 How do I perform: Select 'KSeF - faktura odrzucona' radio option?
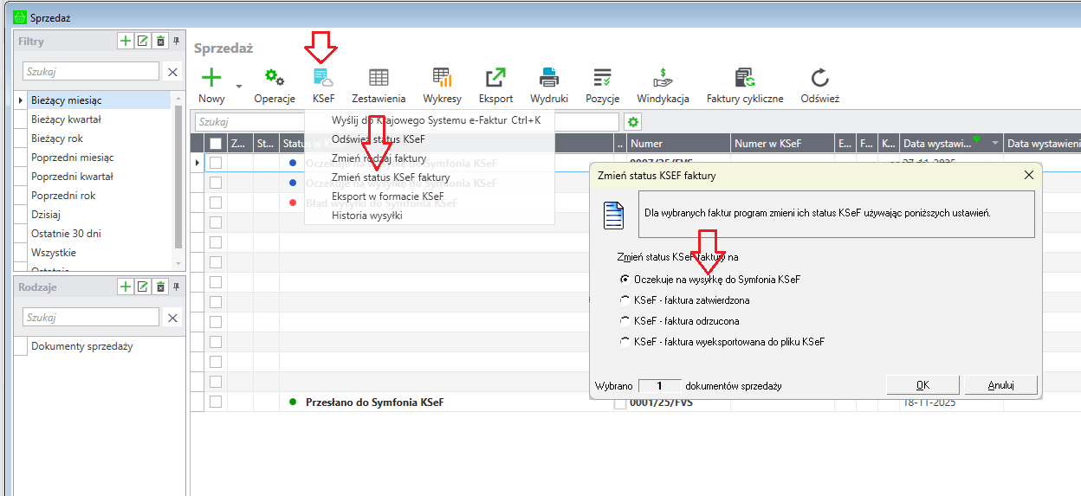point(625,321)
